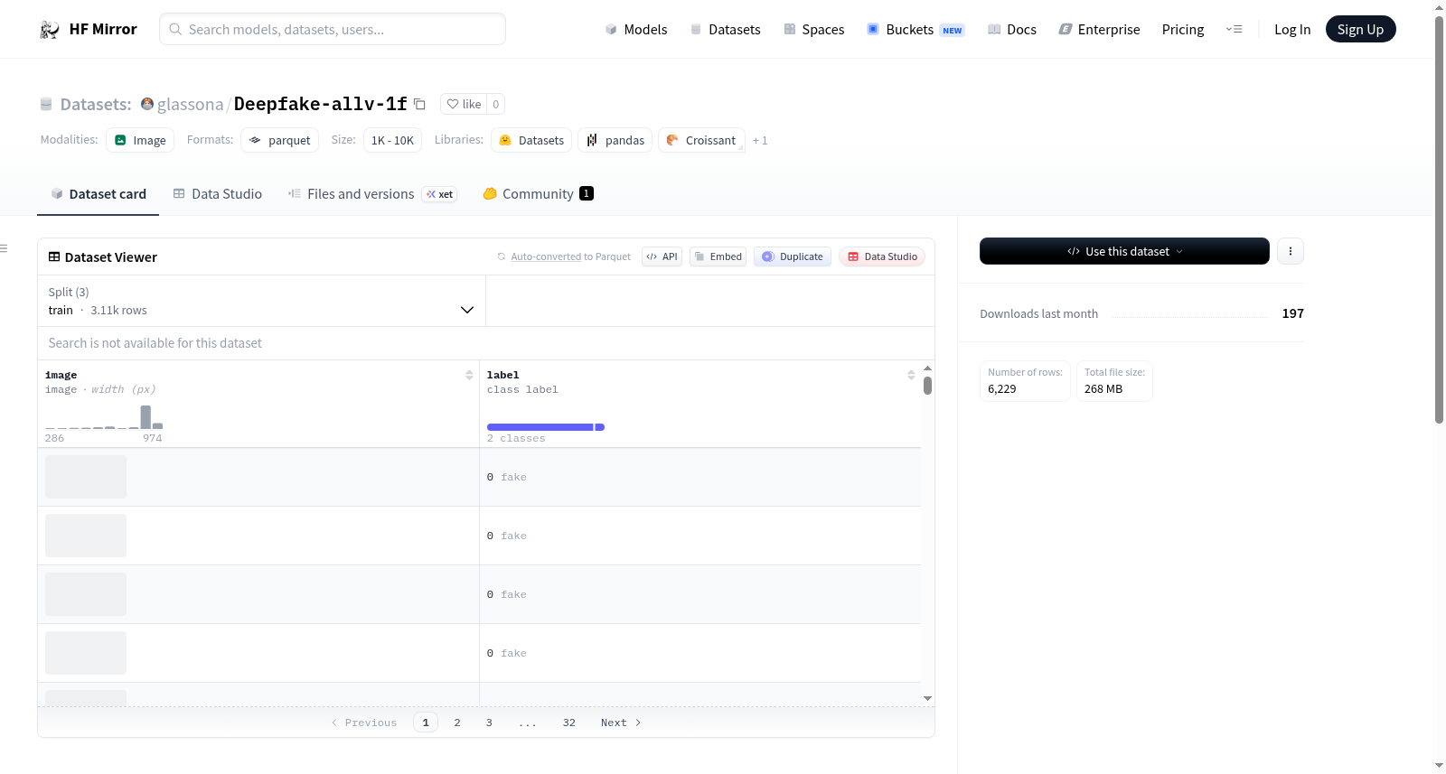
Task: Click the label class distribution bar
Action: 546,427
